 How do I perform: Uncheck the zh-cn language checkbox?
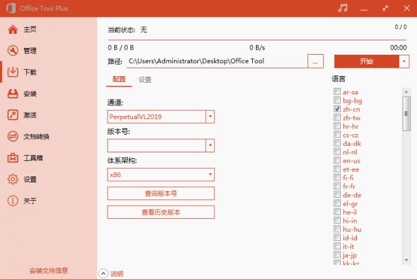pos(338,109)
